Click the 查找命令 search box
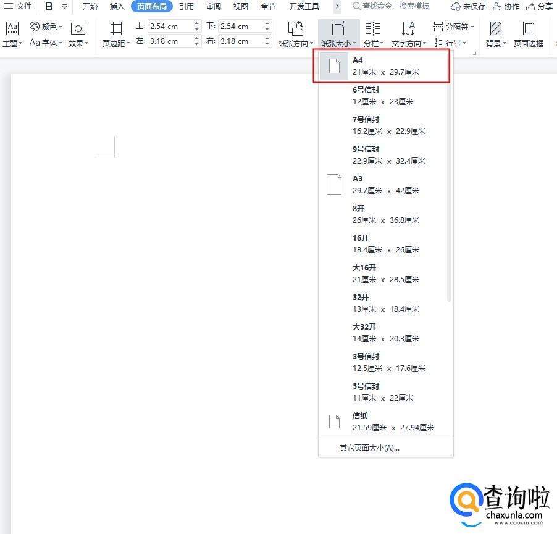 (x=391, y=6)
